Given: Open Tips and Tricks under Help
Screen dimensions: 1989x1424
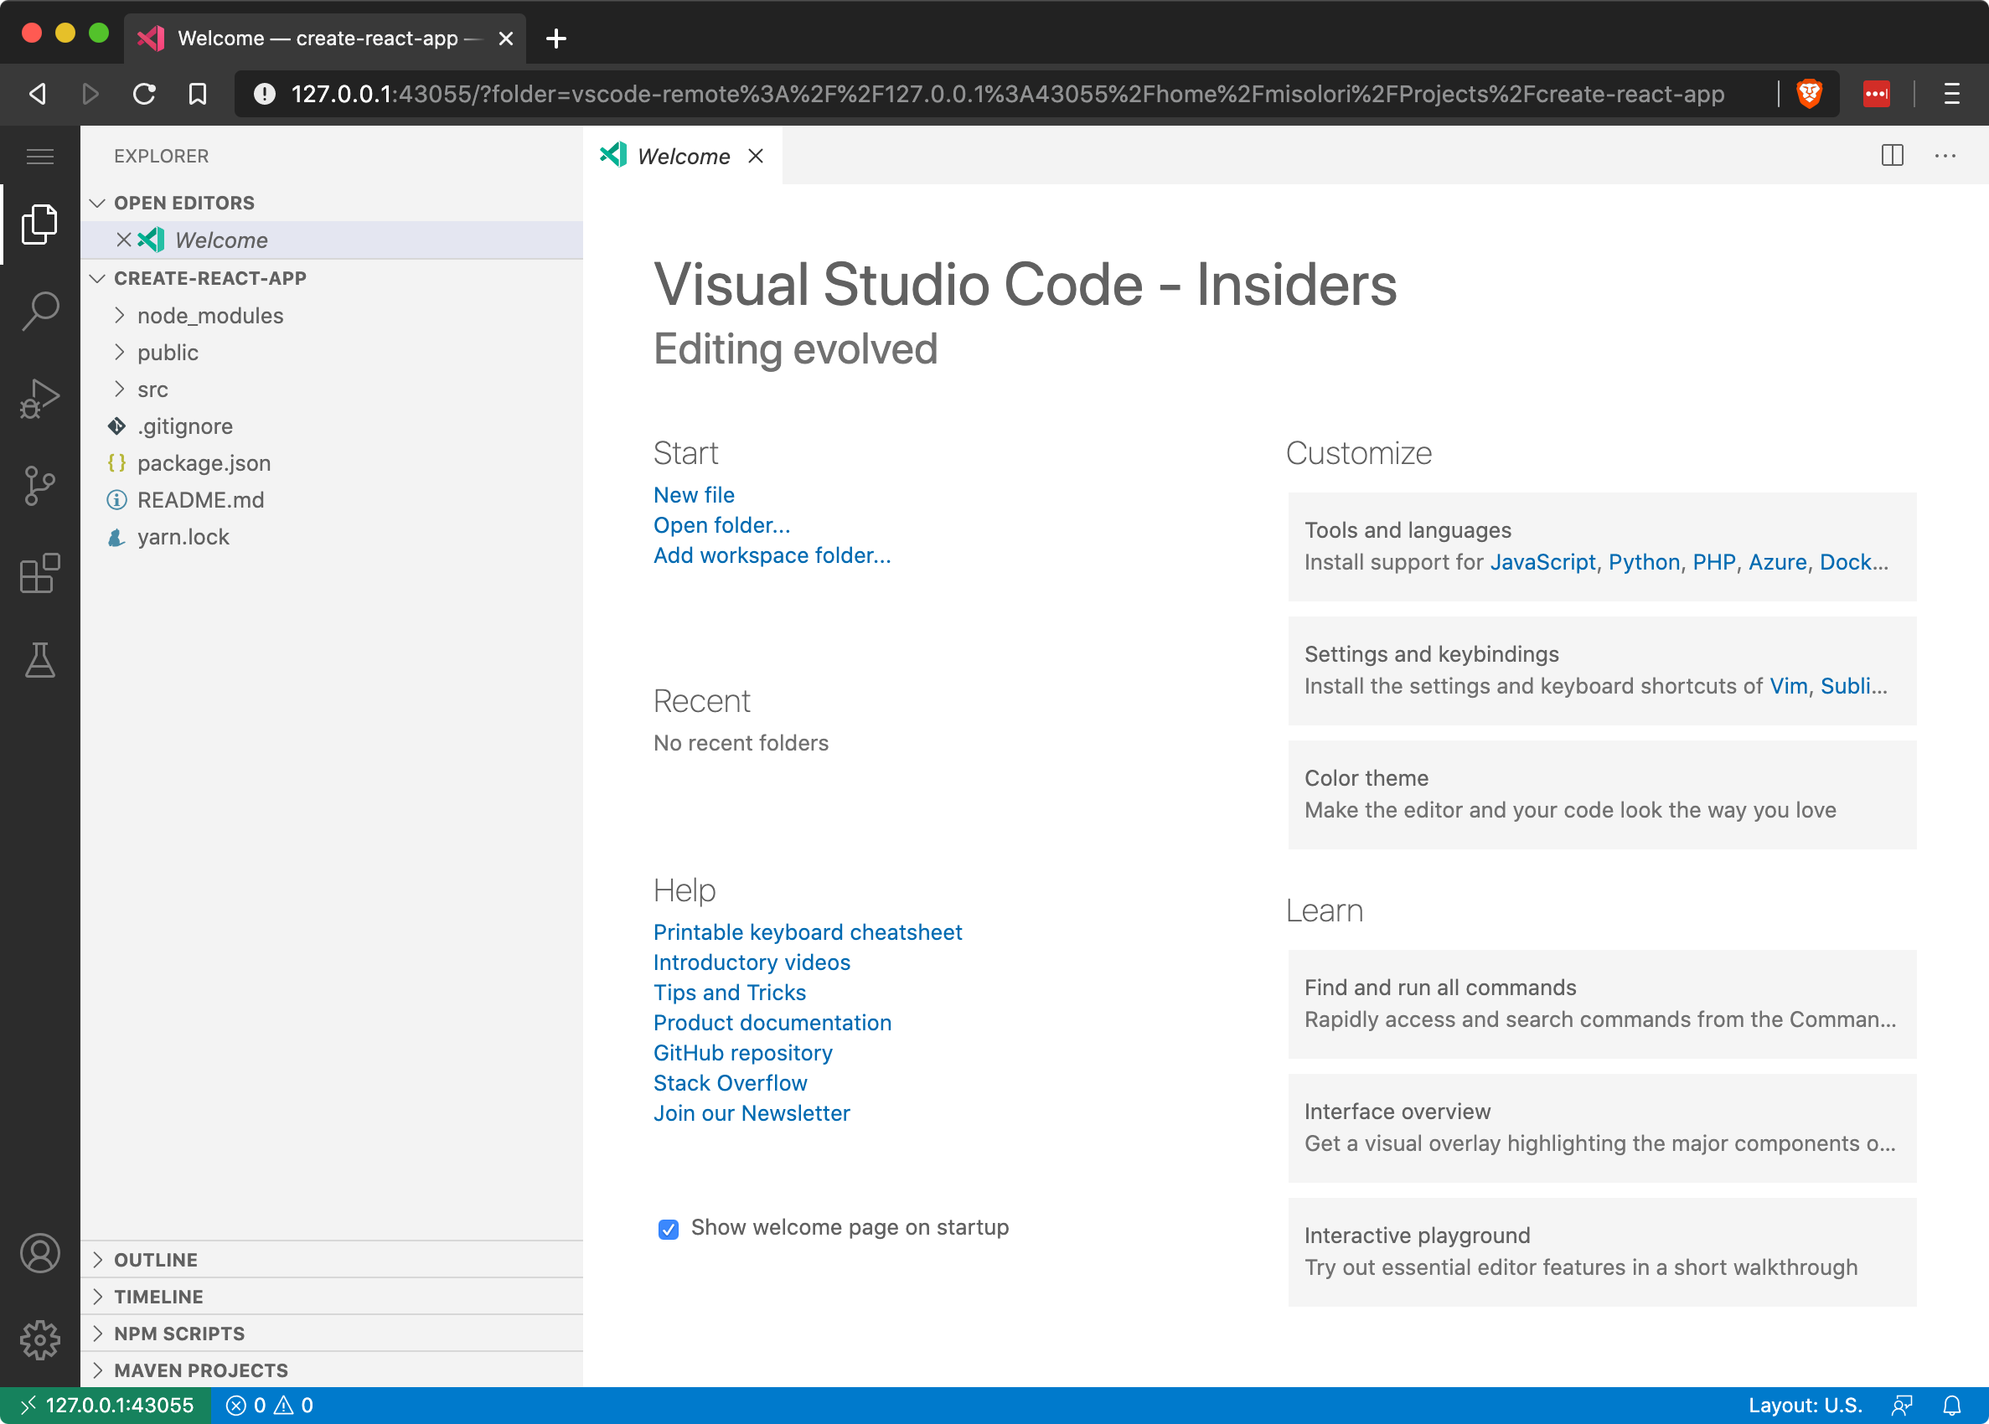Looking at the screenshot, I should coord(729,992).
